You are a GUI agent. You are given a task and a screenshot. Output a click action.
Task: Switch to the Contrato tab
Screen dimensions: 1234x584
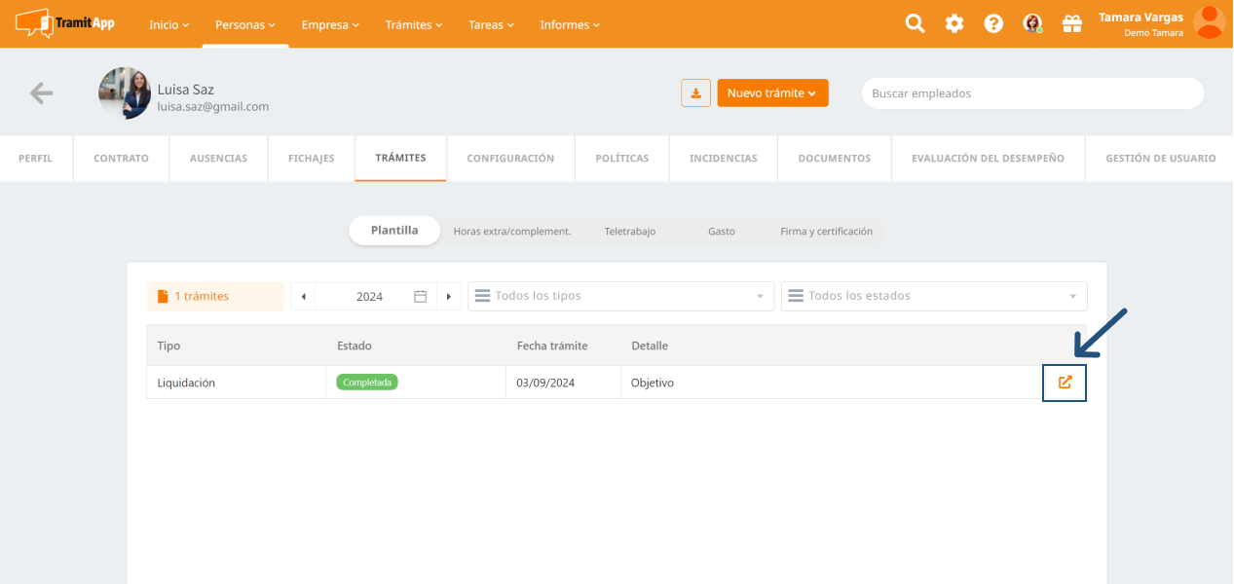(121, 158)
